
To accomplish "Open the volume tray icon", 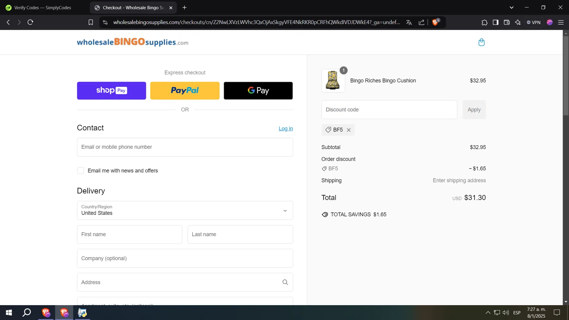I will (506, 313).
